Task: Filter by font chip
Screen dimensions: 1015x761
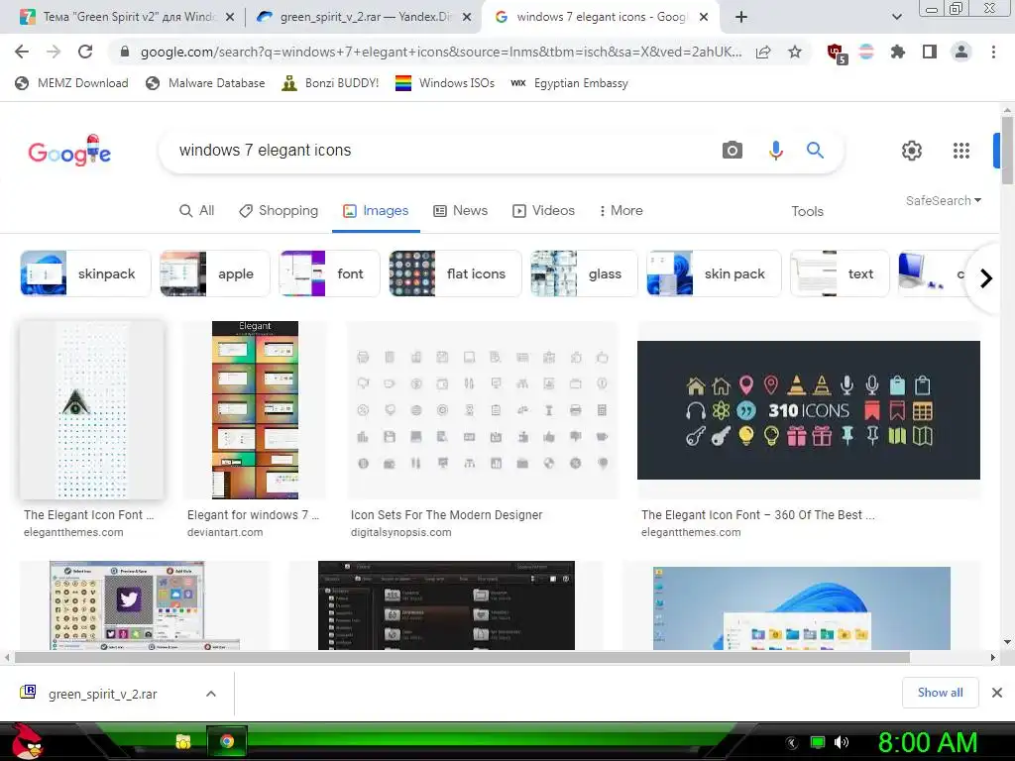Action: 329,273
